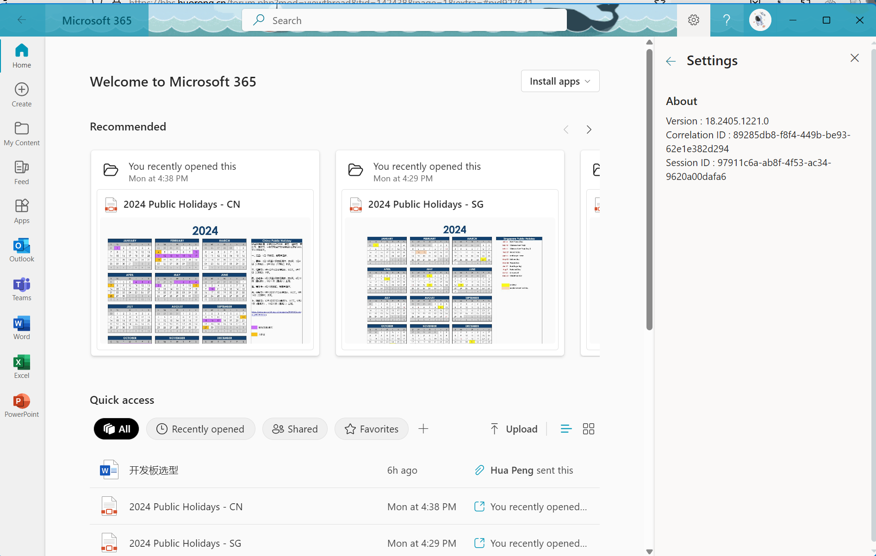876x556 pixels.
Task: Focus the Search input field
Action: pos(404,20)
